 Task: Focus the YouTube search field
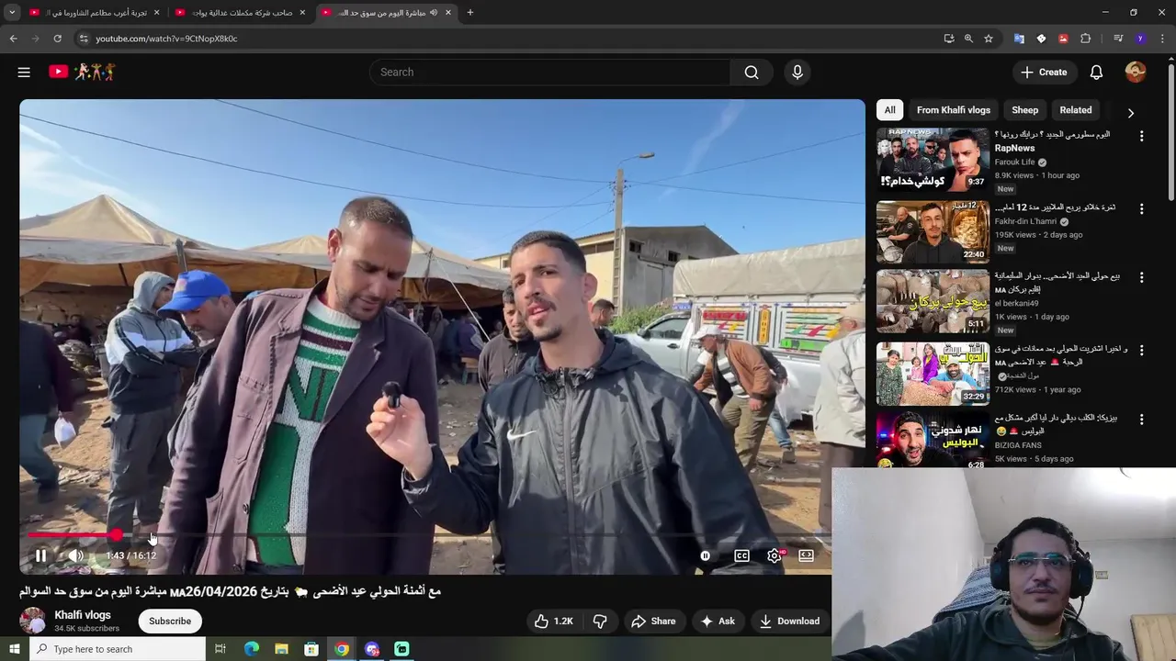coord(549,73)
